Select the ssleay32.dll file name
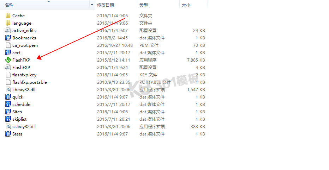Image resolution: width=329 pixels, height=170 pixels. (x=24, y=127)
